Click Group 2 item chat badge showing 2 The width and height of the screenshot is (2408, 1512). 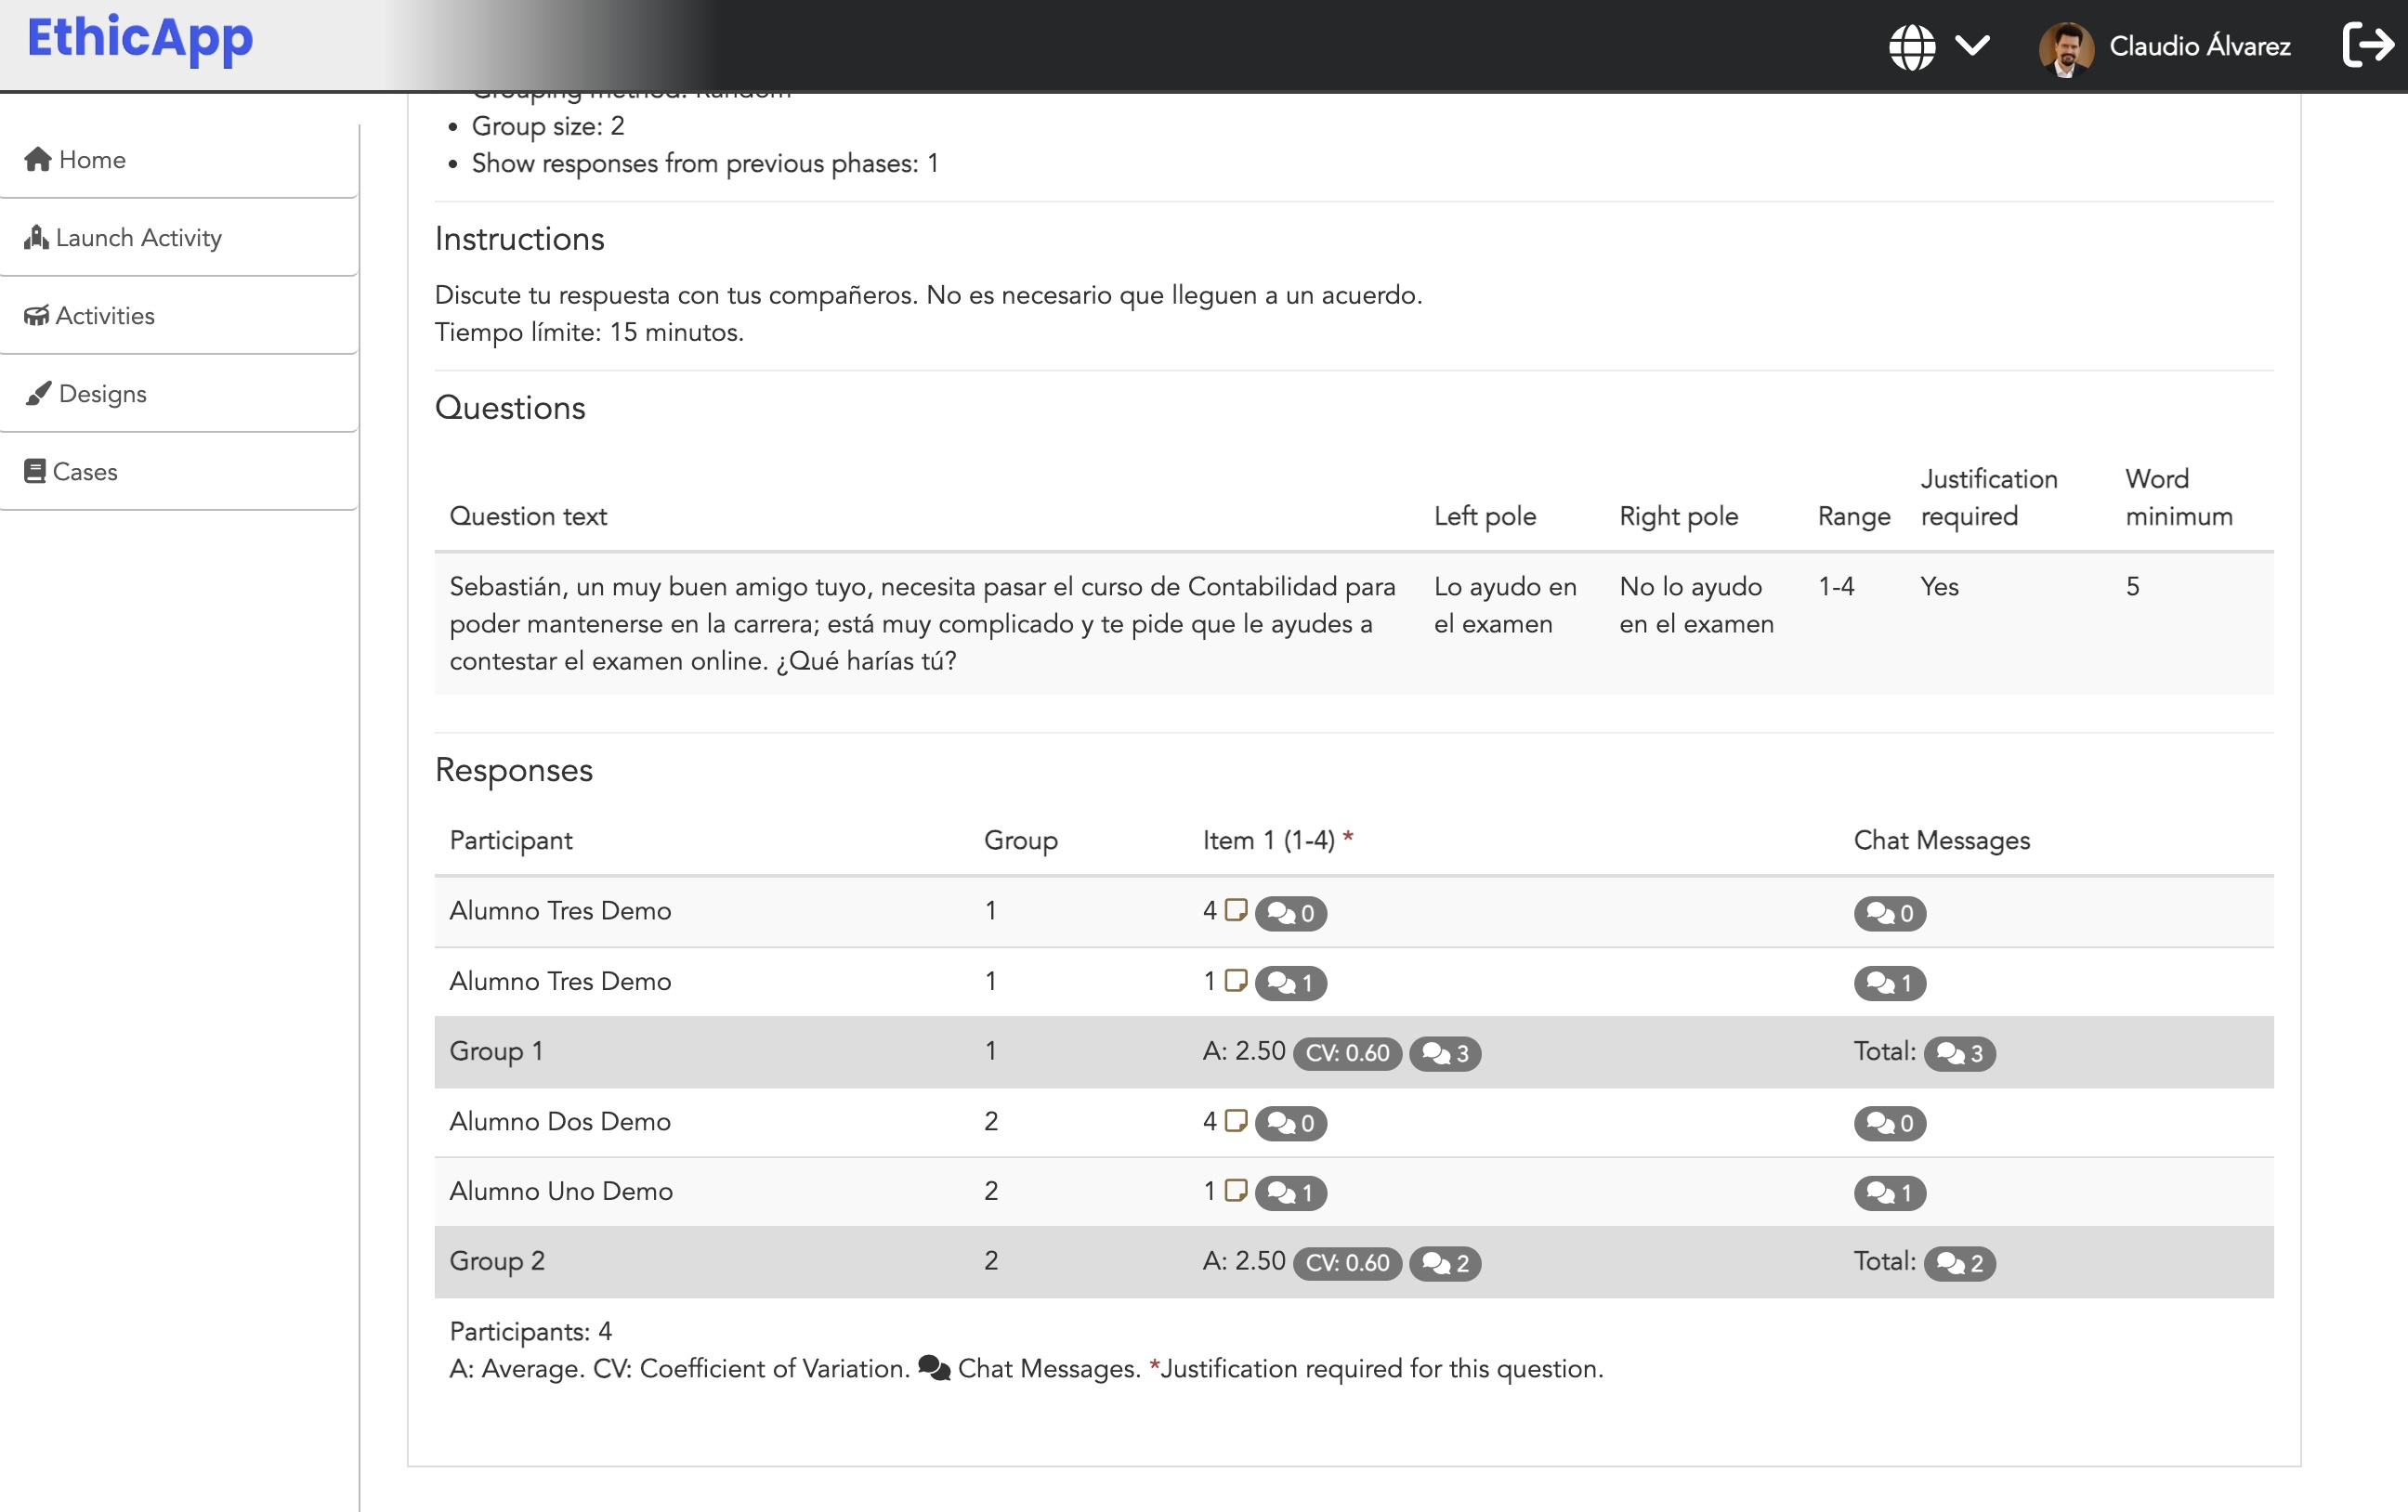(x=1443, y=1263)
